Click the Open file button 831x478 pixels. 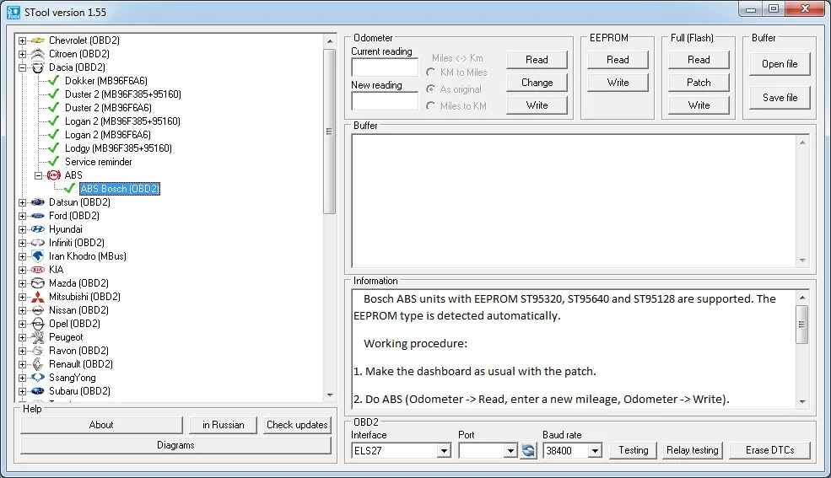pos(780,64)
